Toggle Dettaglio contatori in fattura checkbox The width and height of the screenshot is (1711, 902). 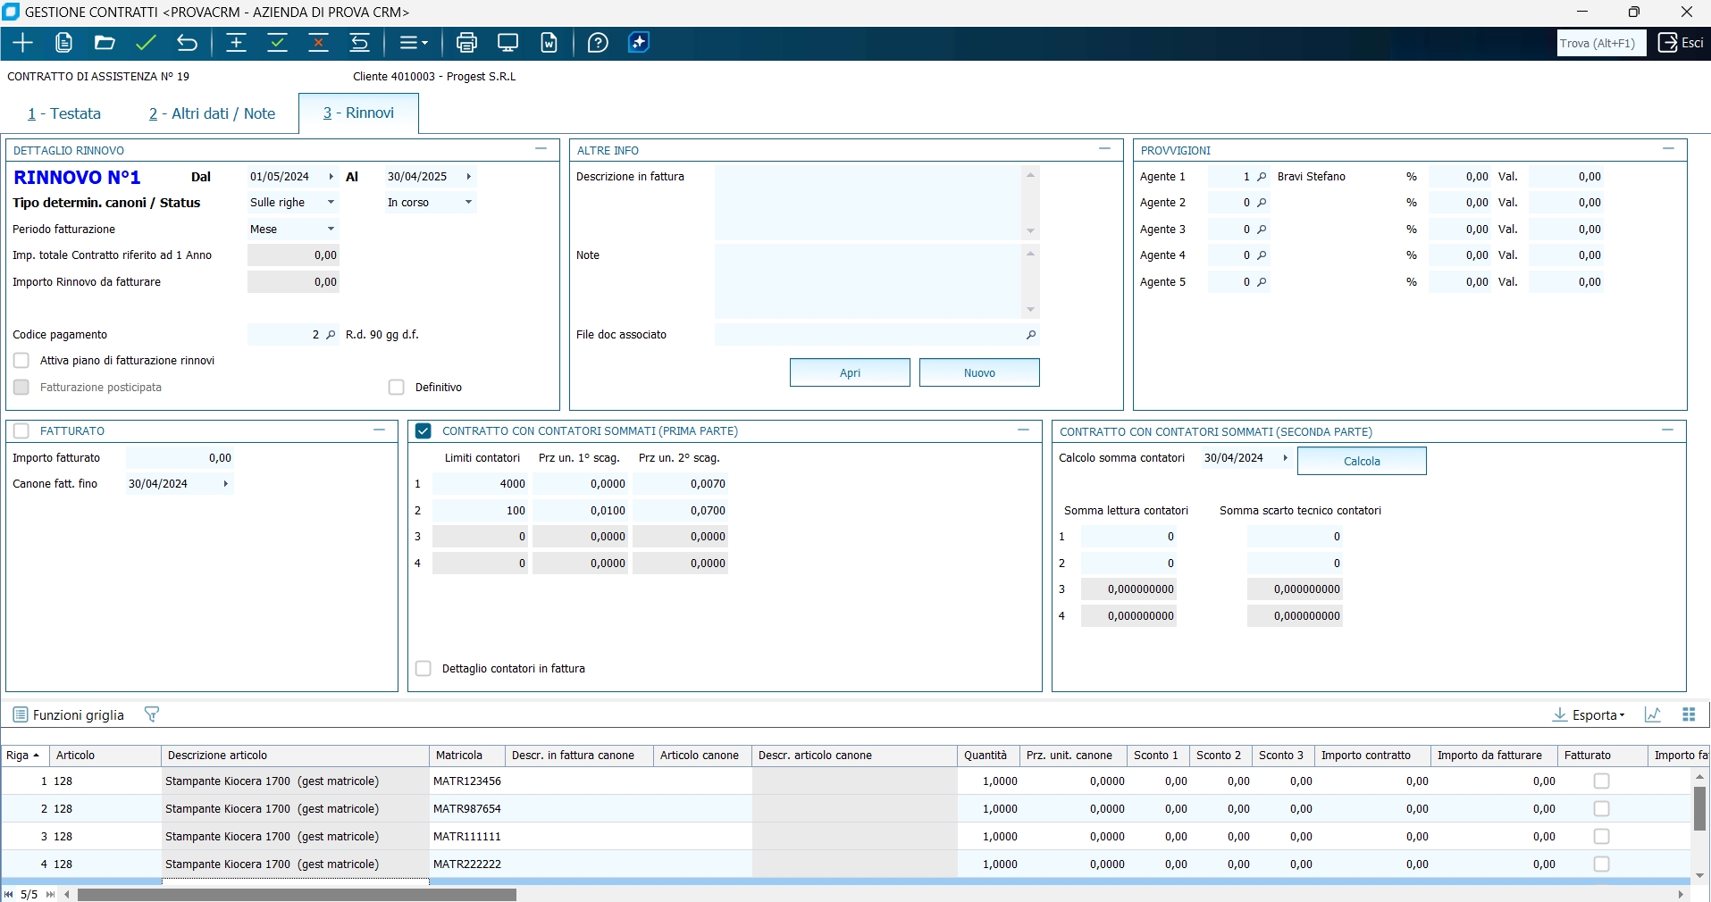pyautogui.click(x=424, y=669)
